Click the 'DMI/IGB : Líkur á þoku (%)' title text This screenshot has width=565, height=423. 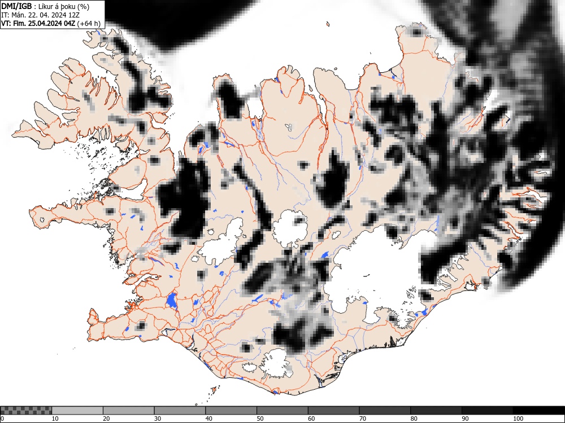pyautogui.click(x=45, y=6)
